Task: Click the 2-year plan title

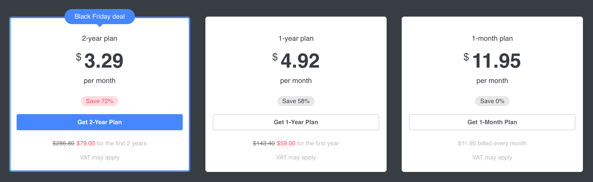Action: pos(100,38)
